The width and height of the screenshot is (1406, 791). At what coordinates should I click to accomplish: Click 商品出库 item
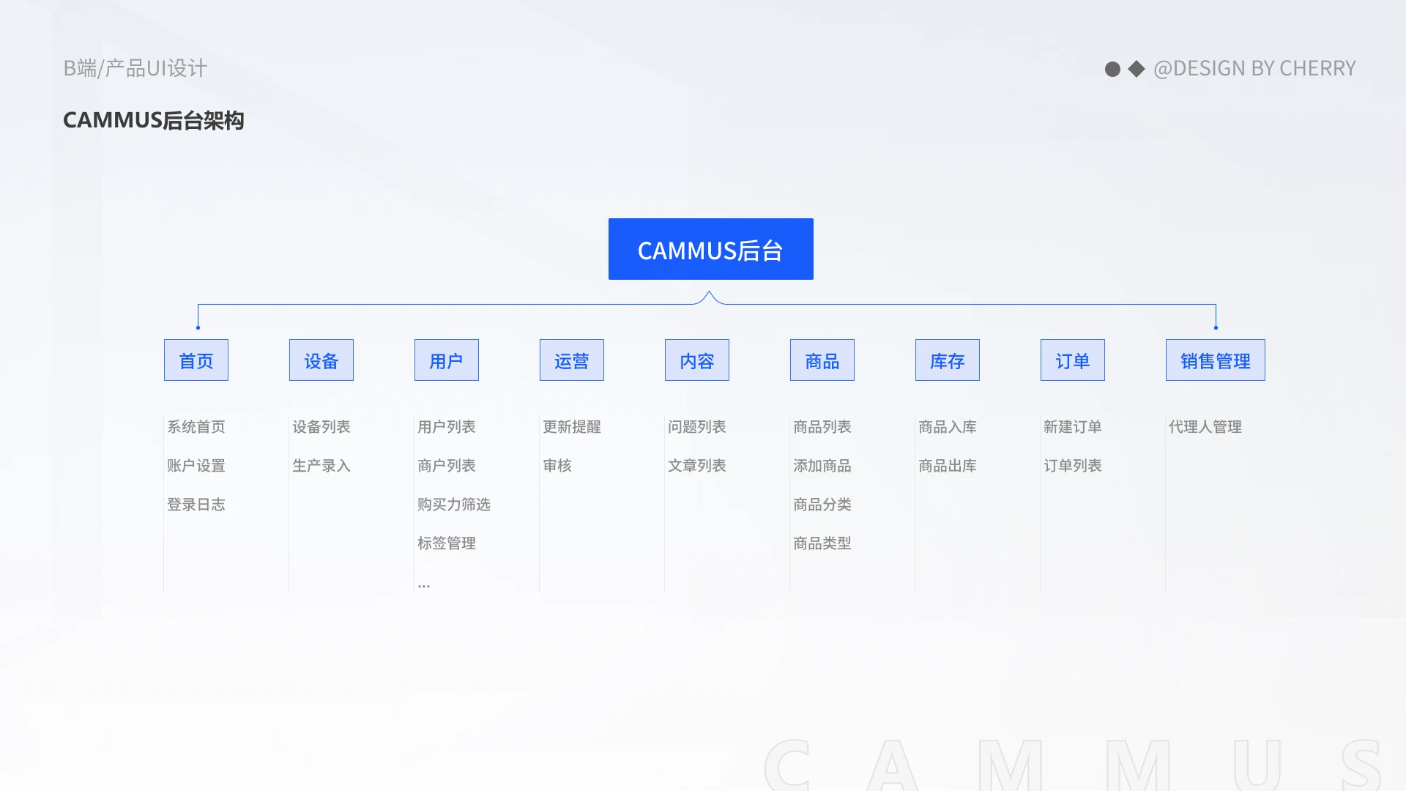948,466
